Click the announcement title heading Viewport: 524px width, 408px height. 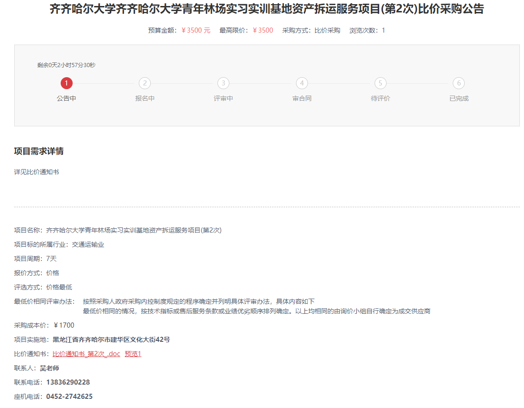[x=267, y=9]
